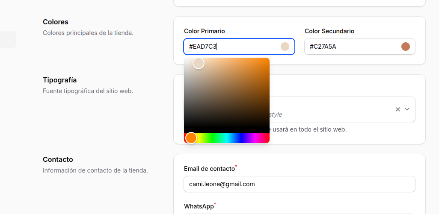
Task: Expand the typography font dropdown chevron
Action: click(x=407, y=109)
